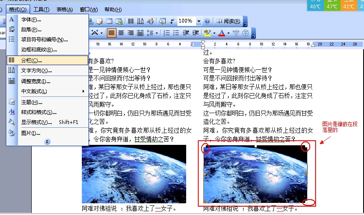
Task: Toggle Numbering list button
Action: [167, 33]
